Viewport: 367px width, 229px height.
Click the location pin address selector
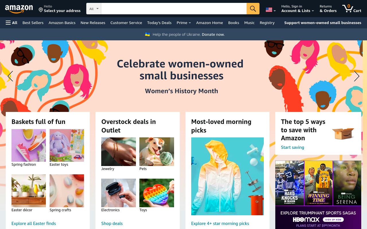[60, 9]
